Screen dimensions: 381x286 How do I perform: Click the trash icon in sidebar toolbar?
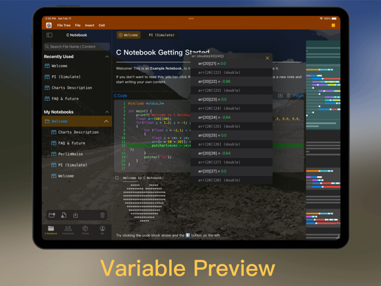[x=102, y=215]
